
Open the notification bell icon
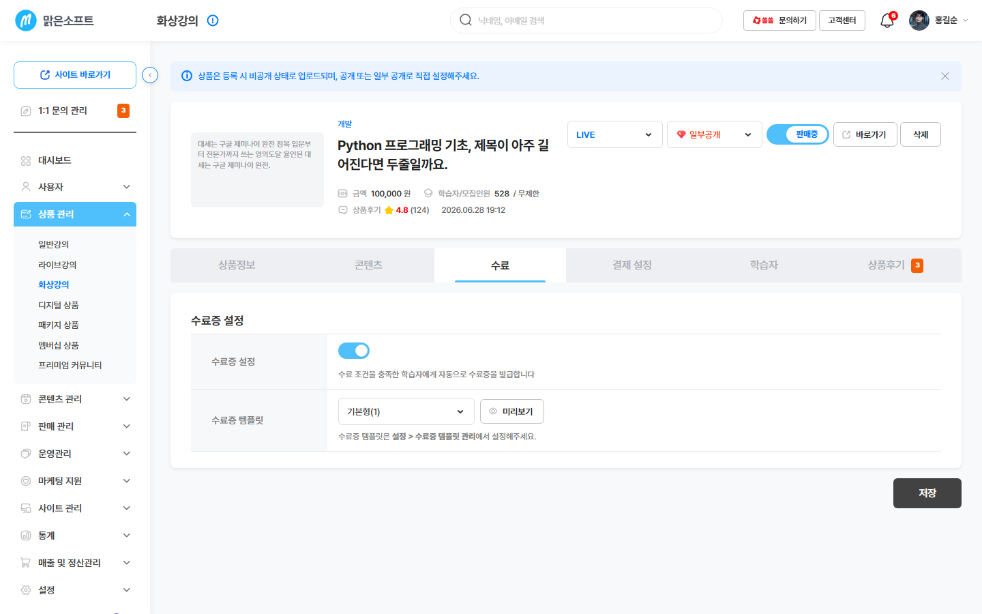(887, 20)
